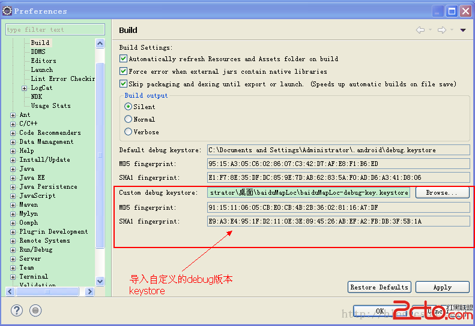Image resolution: width=475 pixels, height=326 pixels.
Task: Click the round record icon beside help
Action: click(35, 310)
